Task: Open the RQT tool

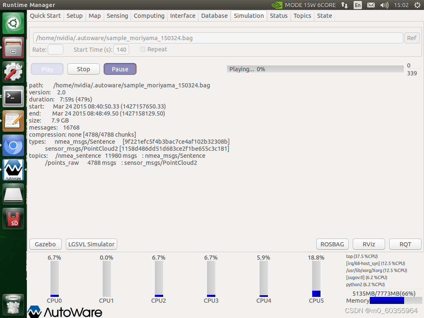Action: tap(405, 244)
